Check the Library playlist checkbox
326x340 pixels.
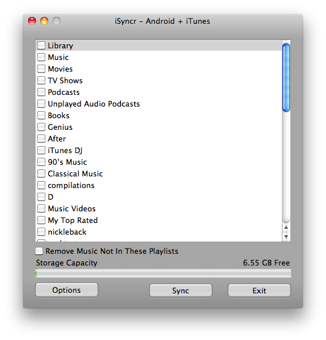point(41,45)
